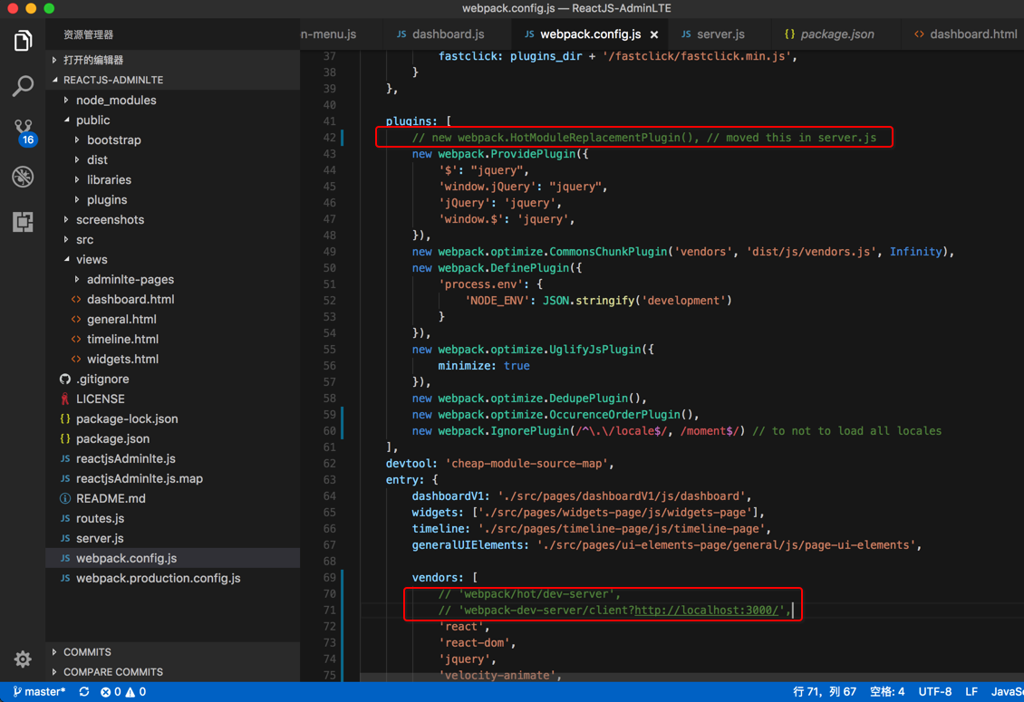
Task: Open the Extensions view icon
Action: coord(23,222)
